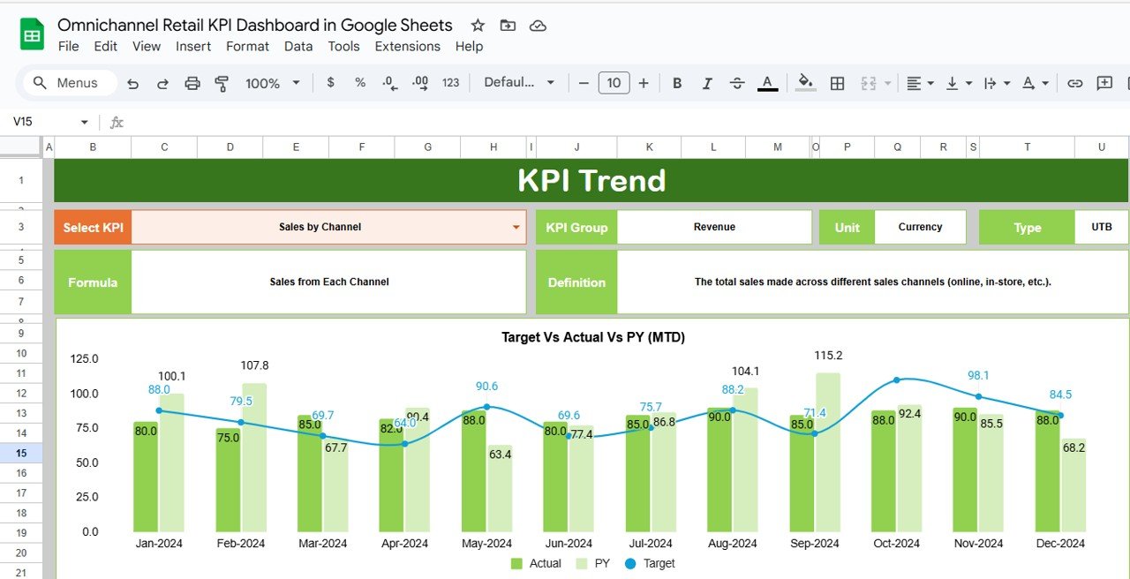Click the Print icon
The image size is (1130, 579).
192,83
